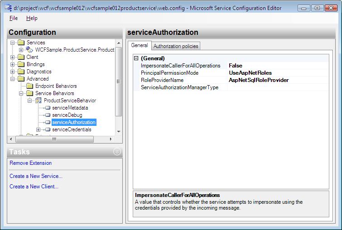
Task: Click the tree horizontal scrollbar thumb
Action: click(x=54, y=139)
